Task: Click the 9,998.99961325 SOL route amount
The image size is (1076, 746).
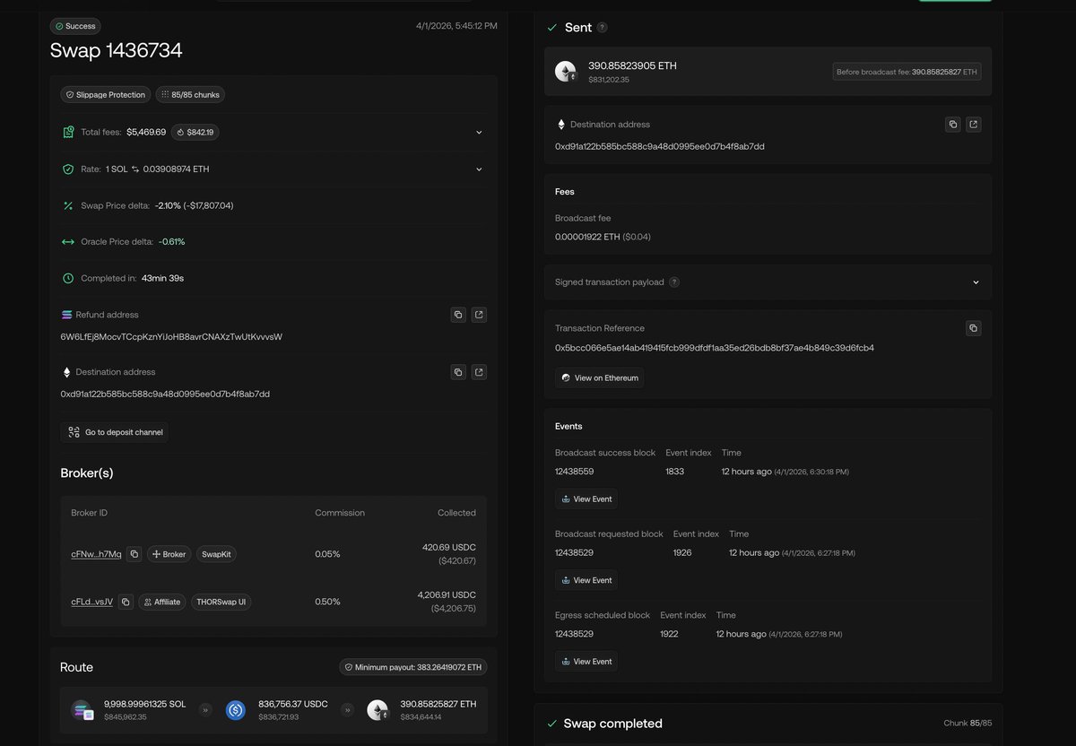Action: tap(145, 704)
